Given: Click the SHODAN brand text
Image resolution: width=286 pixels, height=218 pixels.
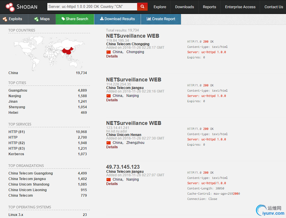Looking at the screenshot, I should point(27,7).
